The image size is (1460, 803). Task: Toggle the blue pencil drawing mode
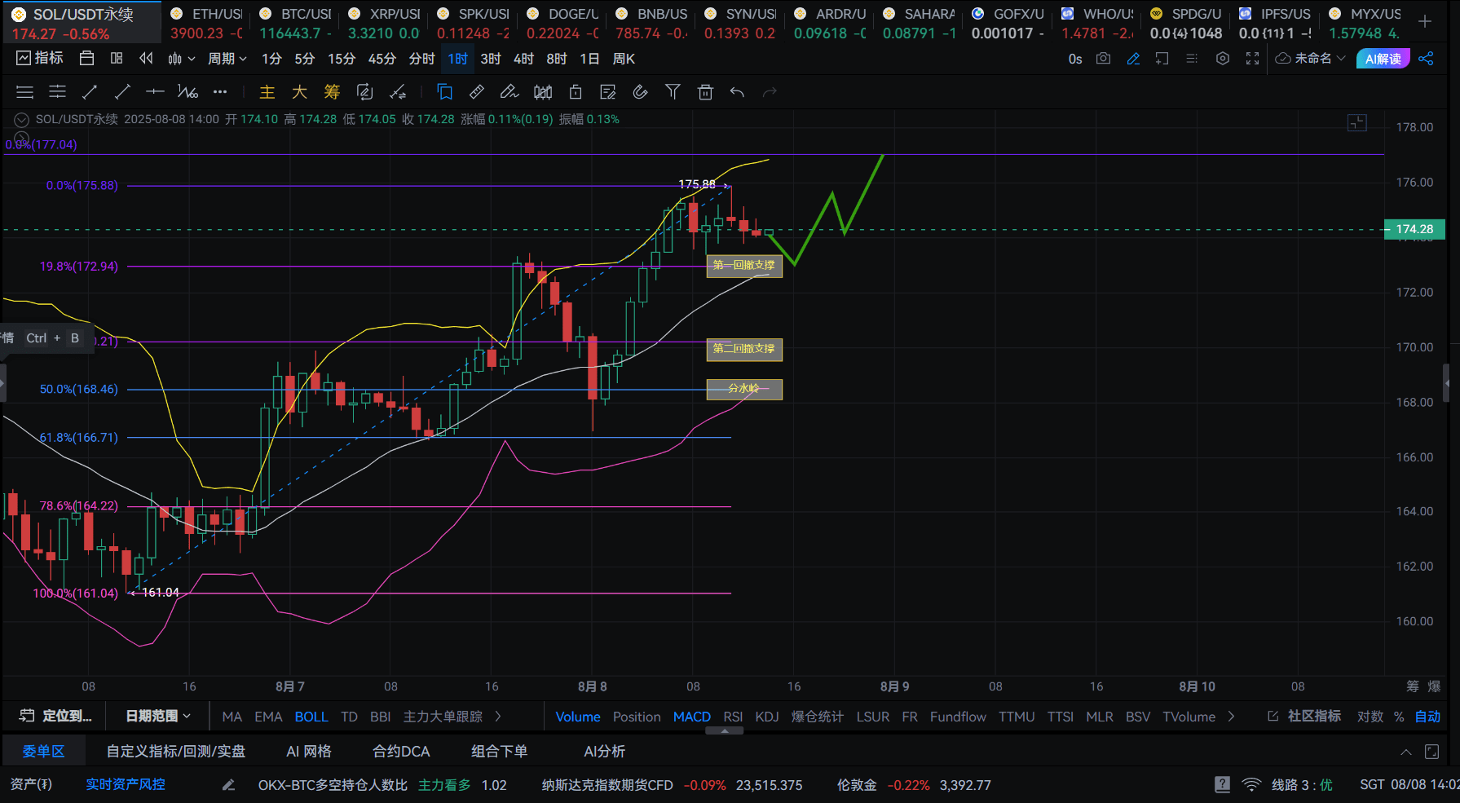click(x=1133, y=59)
